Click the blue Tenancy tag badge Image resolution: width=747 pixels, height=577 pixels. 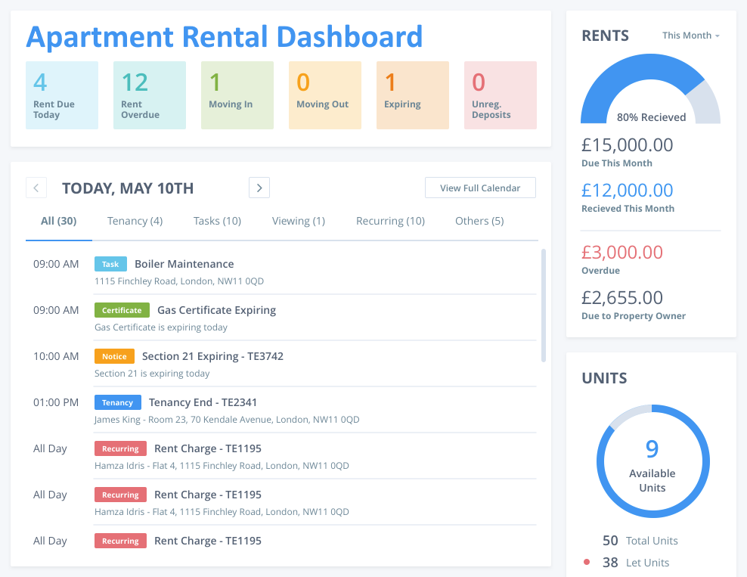pyautogui.click(x=118, y=402)
